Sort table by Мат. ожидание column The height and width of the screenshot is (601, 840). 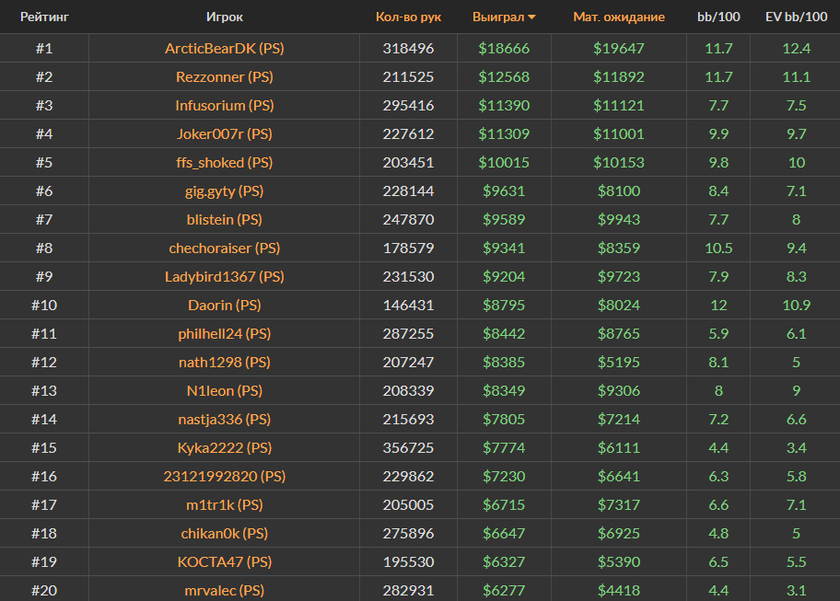pos(618,17)
